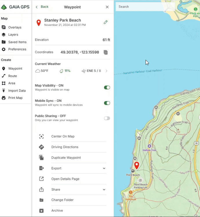The height and width of the screenshot is (217, 200).
Task: Click the Hollow Tree star marker
Action: (x=150, y=146)
